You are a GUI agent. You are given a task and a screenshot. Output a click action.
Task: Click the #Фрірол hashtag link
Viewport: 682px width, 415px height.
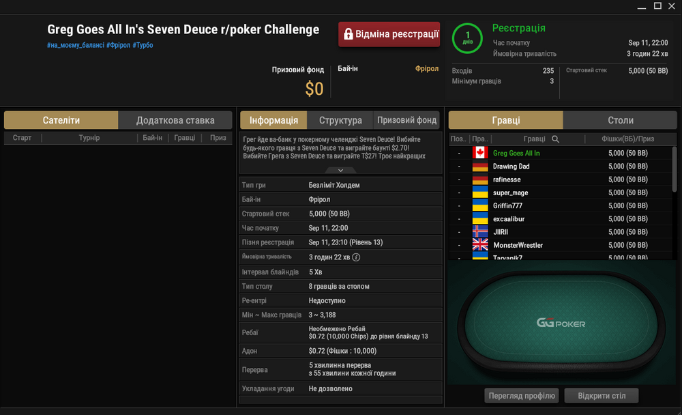118,45
